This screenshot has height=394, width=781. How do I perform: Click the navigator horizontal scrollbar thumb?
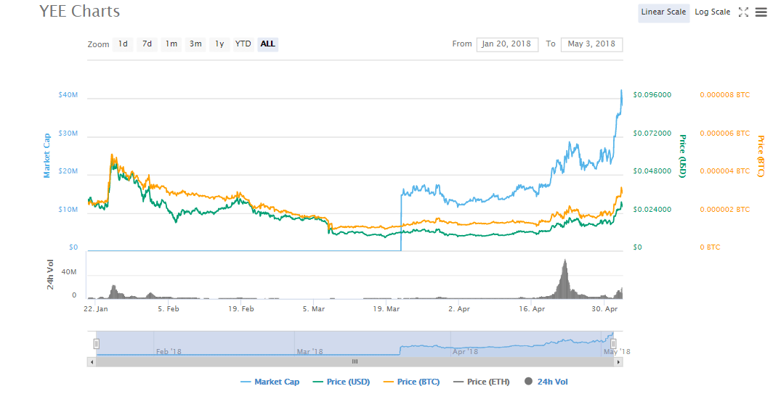(x=355, y=361)
